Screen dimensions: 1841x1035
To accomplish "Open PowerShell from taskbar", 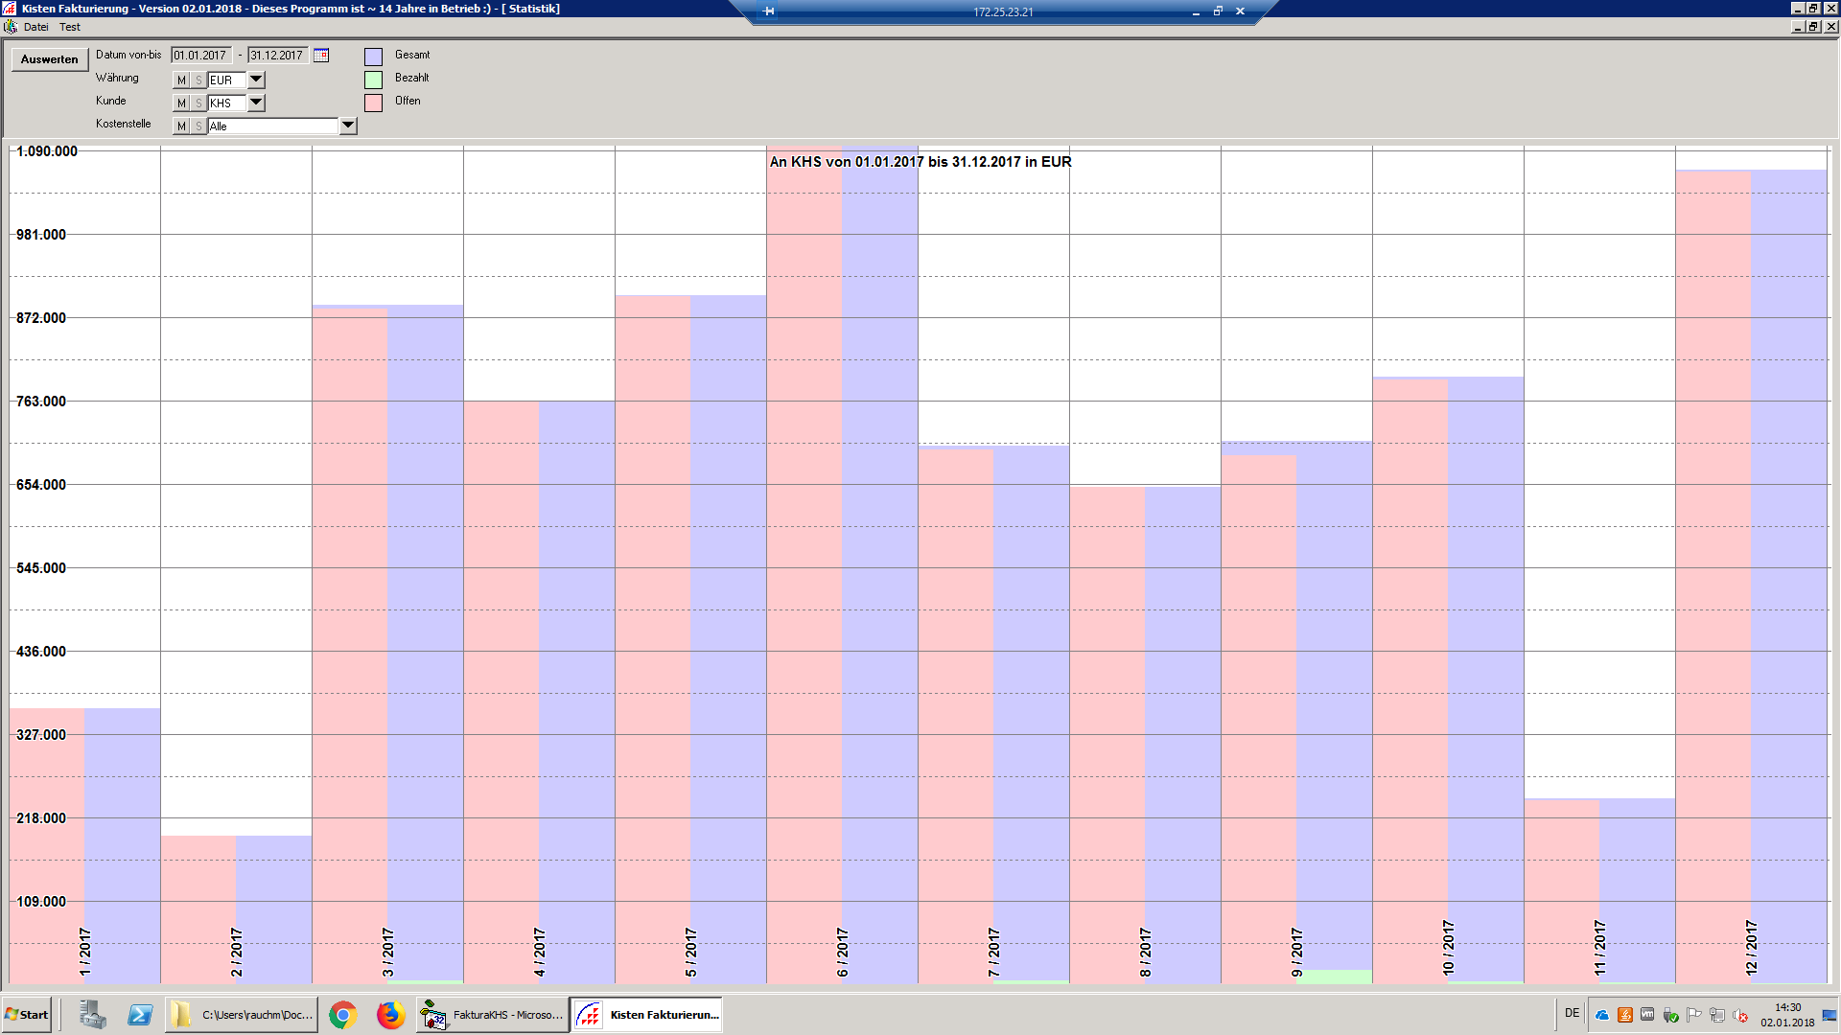I will tap(140, 1015).
